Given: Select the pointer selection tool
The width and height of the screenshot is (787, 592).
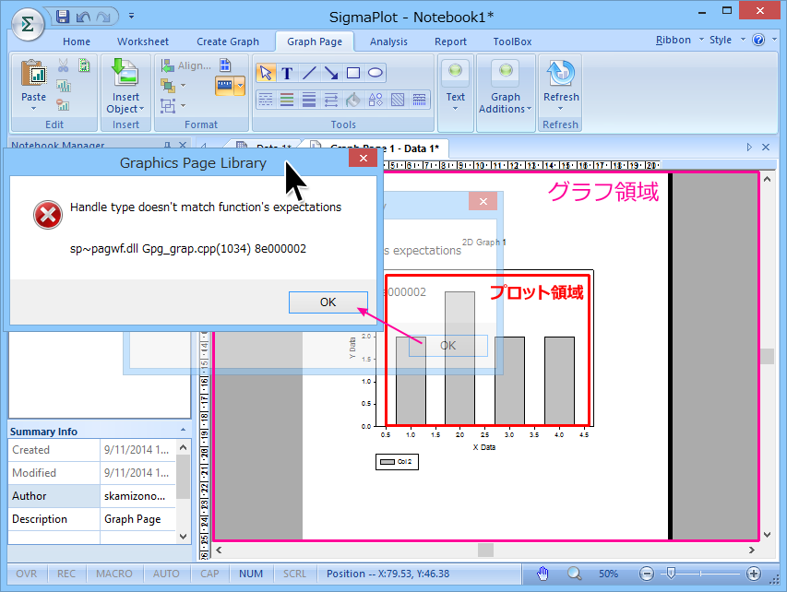Looking at the screenshot, I should pos(266,73).
